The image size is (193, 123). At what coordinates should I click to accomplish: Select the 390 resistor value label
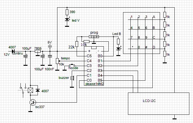pyautogui.click(x=72, y=12)
